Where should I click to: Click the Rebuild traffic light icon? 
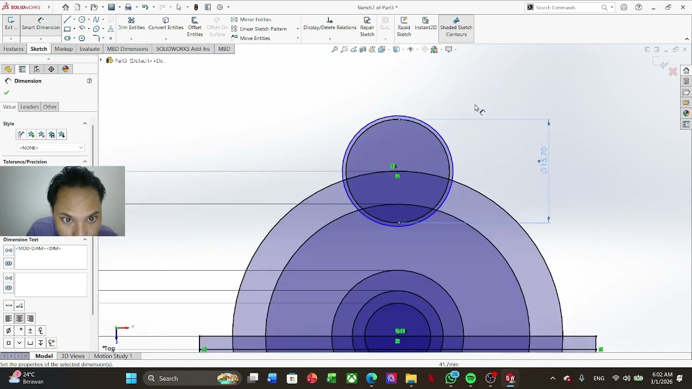click(x=196, y=8)
